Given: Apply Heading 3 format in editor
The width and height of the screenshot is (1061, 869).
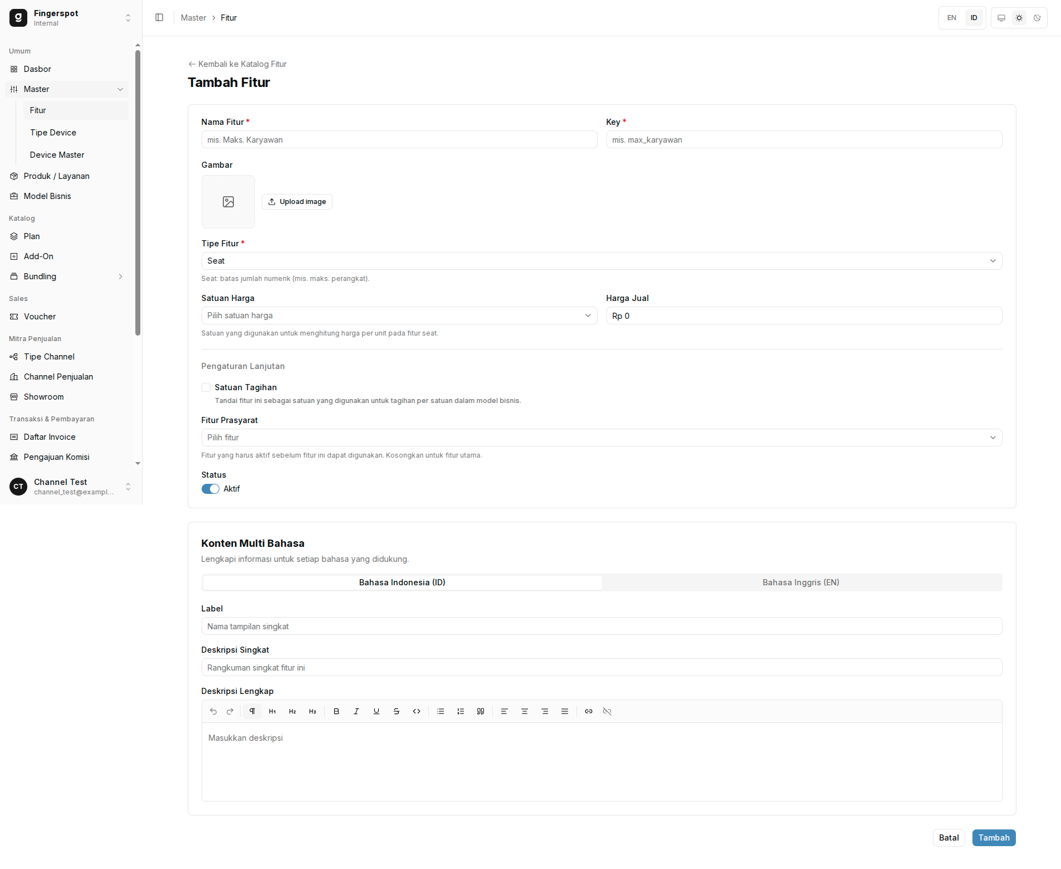Looking at the screenshot, I should click(x=312, y=711).
